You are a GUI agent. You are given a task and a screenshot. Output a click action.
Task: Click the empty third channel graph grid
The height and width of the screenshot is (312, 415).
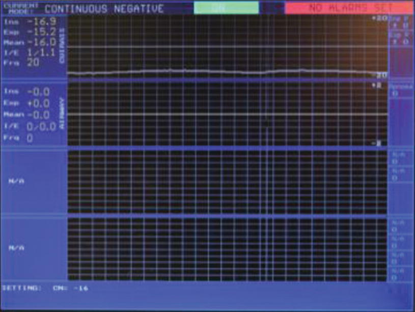tap(227, 182)
